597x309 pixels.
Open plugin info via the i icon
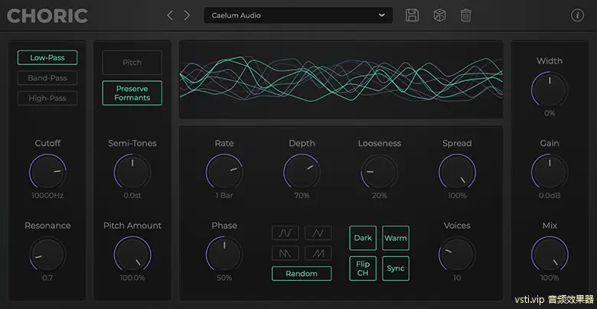click(x=578, y=15)
